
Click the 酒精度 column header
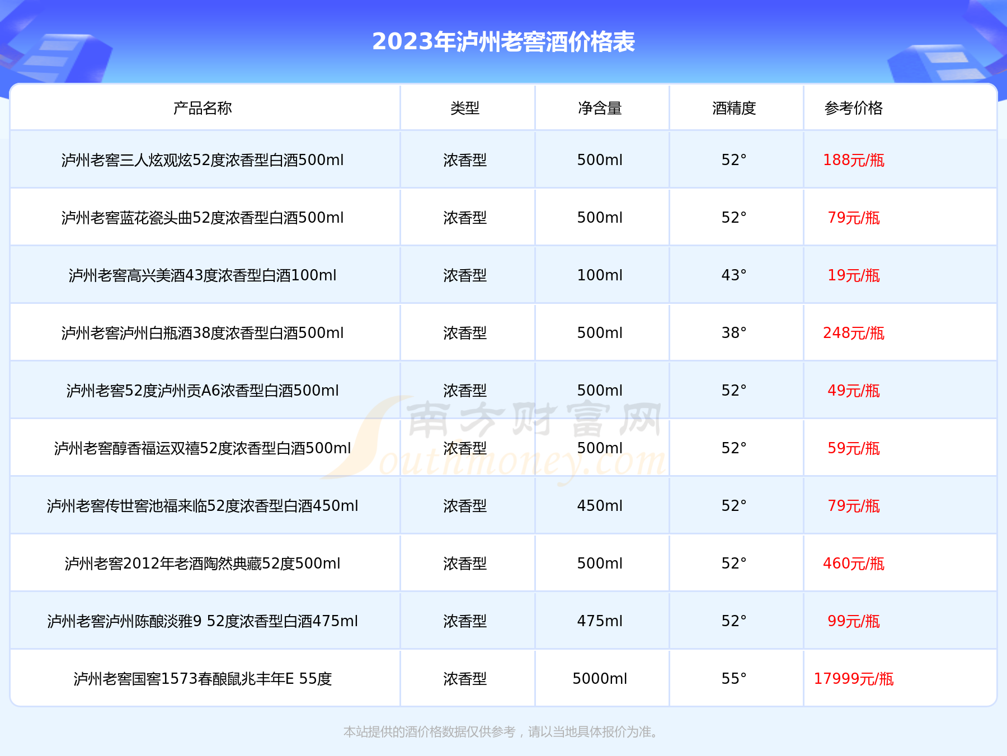click(x=734, y=108)
